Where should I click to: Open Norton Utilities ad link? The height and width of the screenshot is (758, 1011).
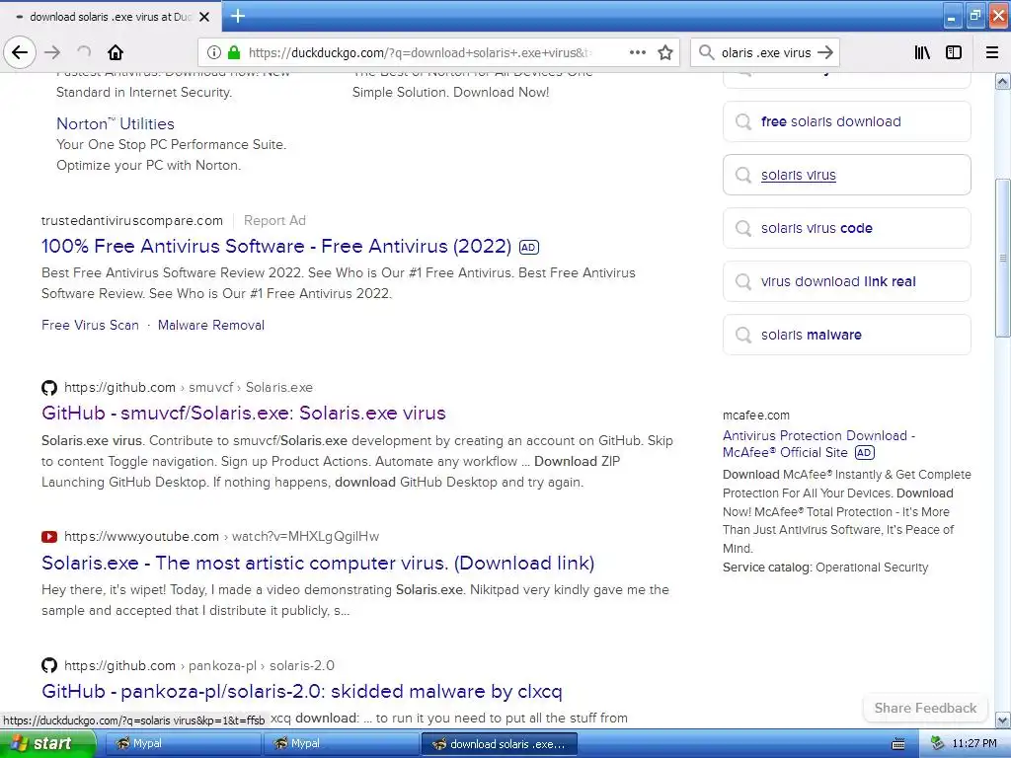tap(116, 123)
